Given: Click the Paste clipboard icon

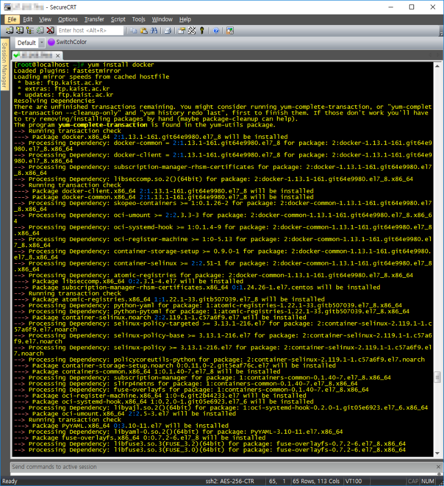Looking at the screenshot, I should click(x=143, y=31).
